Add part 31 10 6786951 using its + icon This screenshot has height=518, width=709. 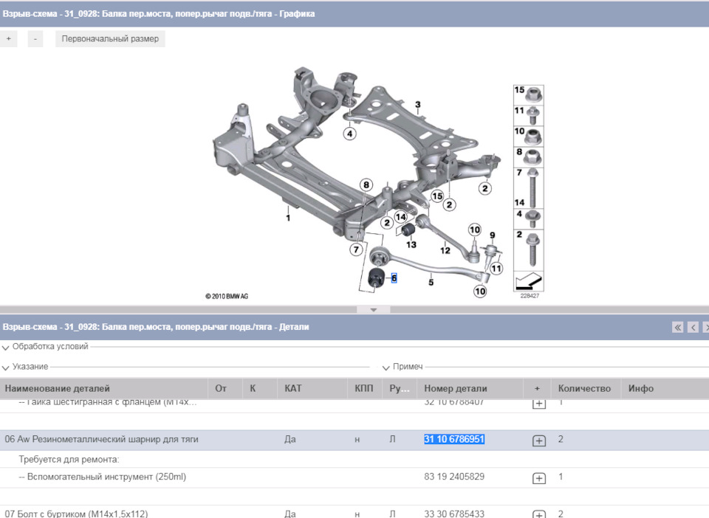(x=540, y=439)
